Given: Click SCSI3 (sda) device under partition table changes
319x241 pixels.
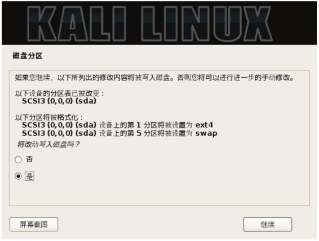Looking at the screenshot, I should 59,101.
